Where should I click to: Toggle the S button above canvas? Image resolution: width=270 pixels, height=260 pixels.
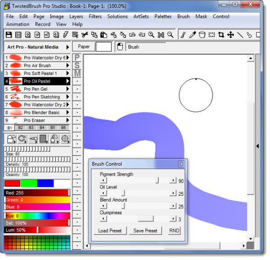point(77,66)
